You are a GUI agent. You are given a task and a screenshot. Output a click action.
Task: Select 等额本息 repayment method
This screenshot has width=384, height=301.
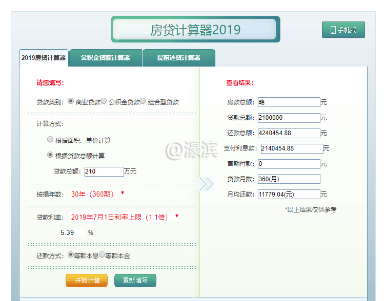point(71,254)
